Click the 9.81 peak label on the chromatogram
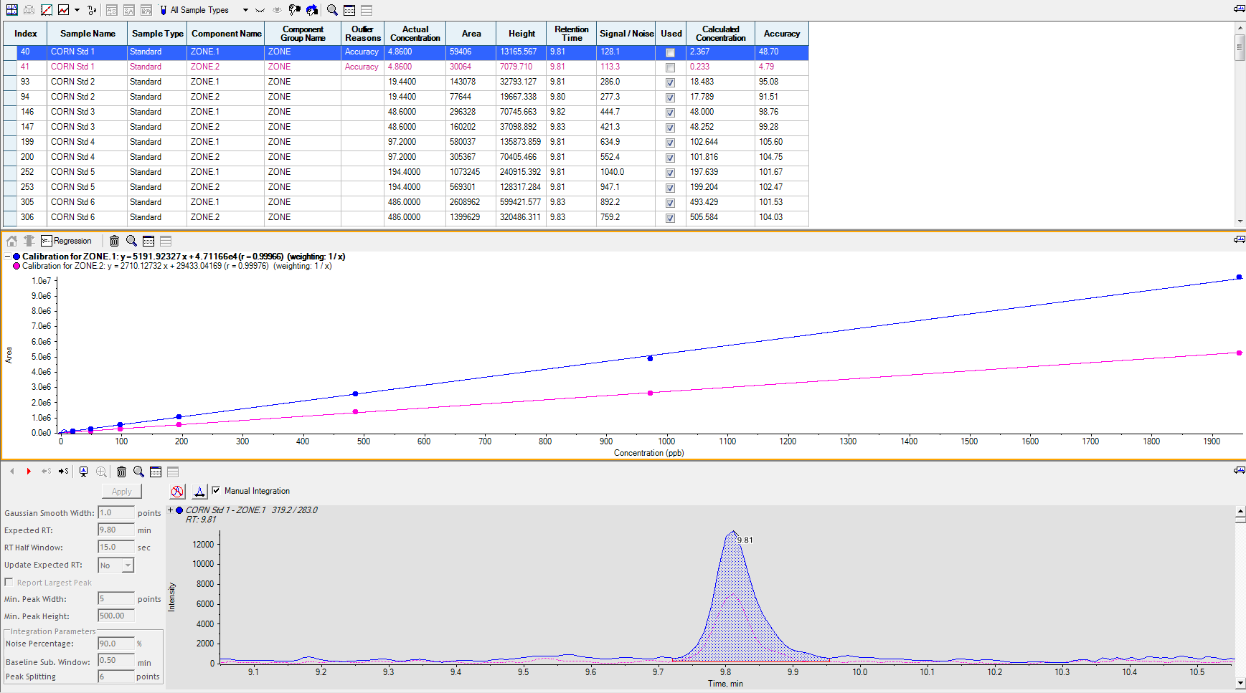Image resolution: width=1246 pixels, height=693 pixels. tap(745, 539)
